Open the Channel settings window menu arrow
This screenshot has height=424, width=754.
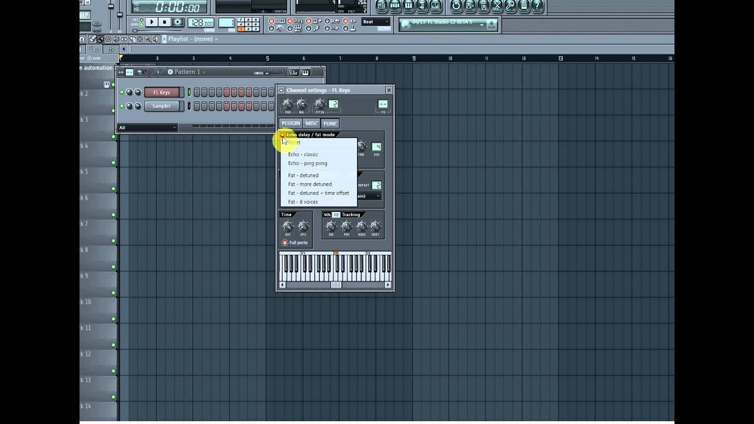click(x=281, y=90)
